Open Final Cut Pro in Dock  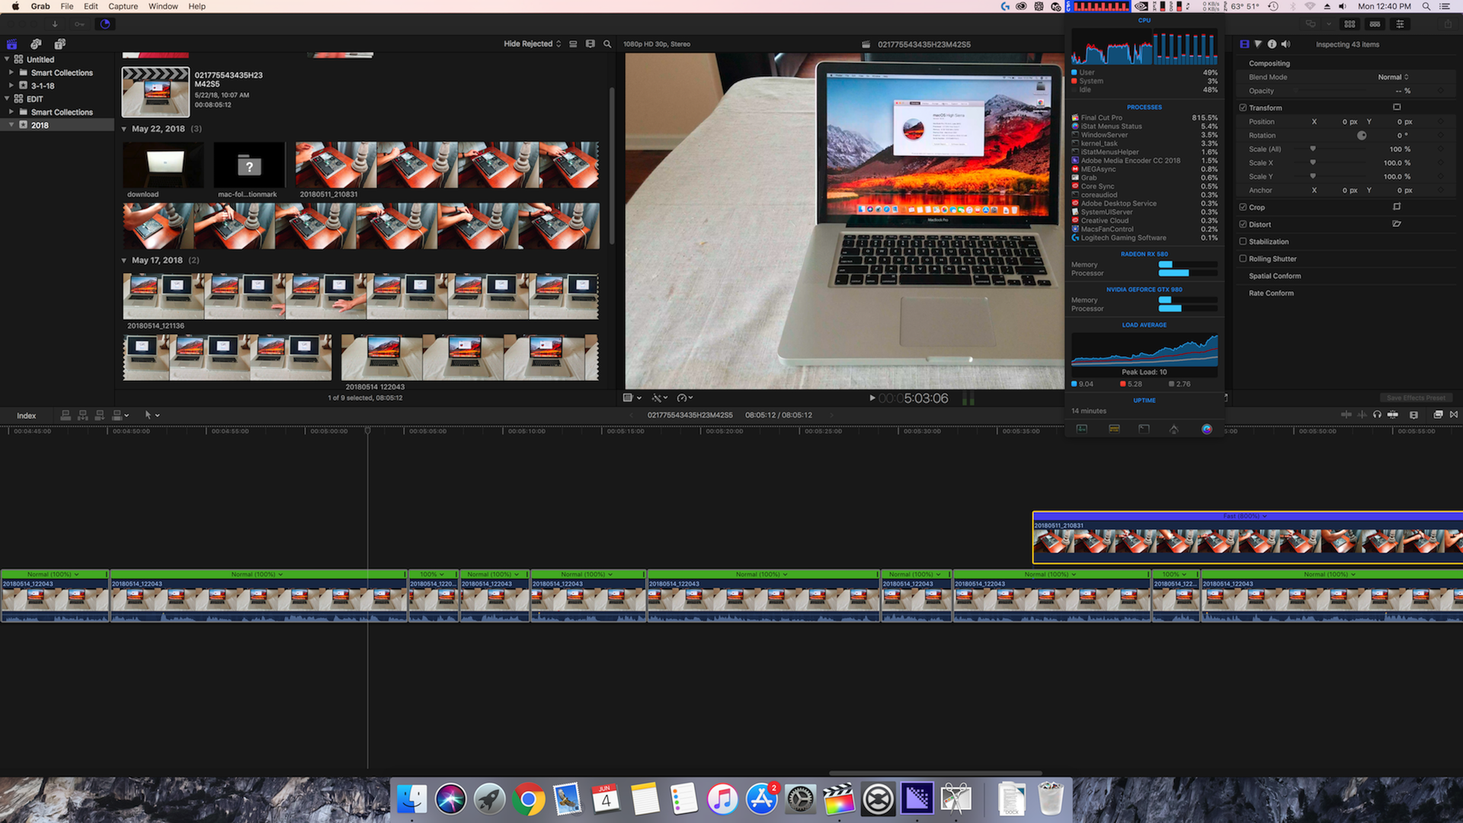(839, 799)
